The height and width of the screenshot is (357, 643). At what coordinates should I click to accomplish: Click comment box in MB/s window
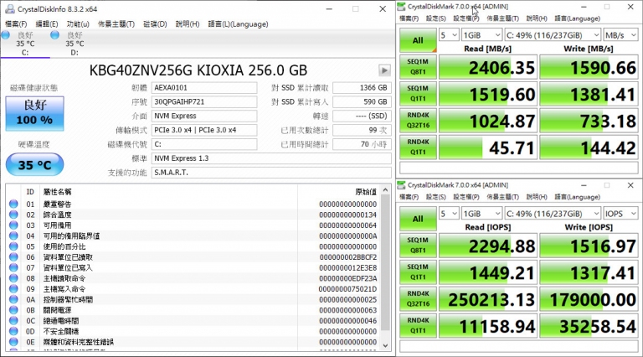point(519,168)
